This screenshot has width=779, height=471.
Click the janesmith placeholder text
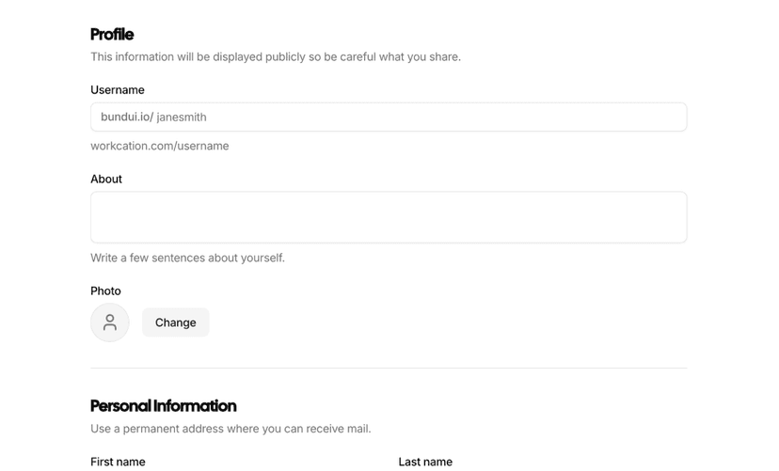[x=182, y=118]
